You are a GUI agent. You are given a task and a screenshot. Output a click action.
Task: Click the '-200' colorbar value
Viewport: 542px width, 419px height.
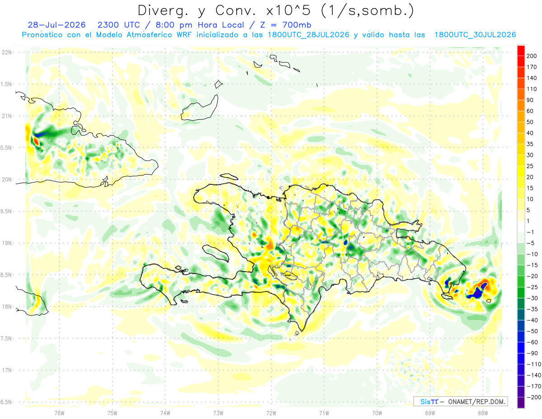(533, 397)
